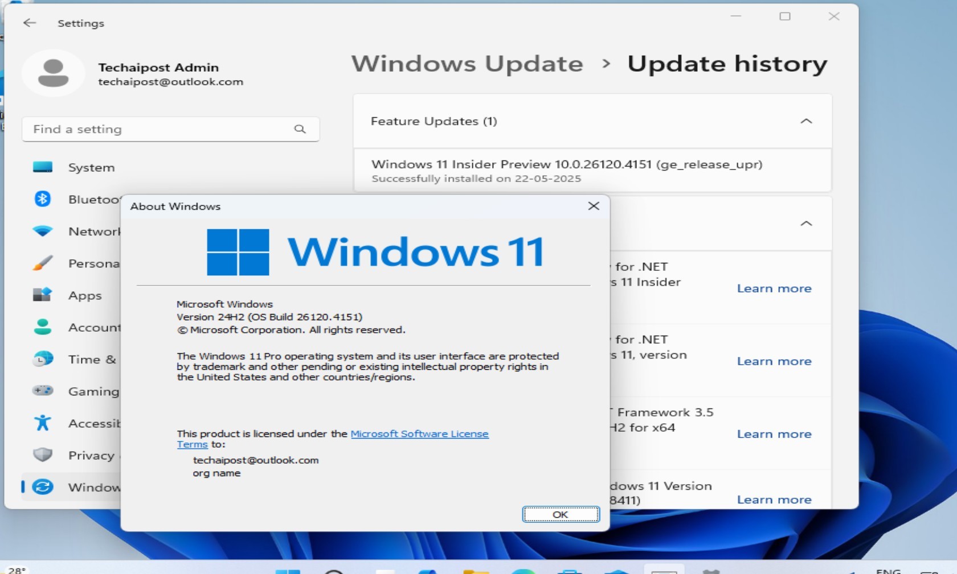Click the Techaipost Admin profile avatar
The width and height of the screenshot is (957, 574).
(x=54, y=73)
